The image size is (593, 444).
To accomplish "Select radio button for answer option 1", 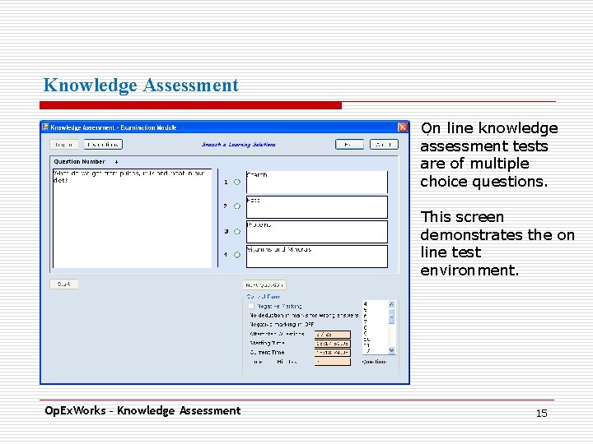I will click(x=237, y=182).
